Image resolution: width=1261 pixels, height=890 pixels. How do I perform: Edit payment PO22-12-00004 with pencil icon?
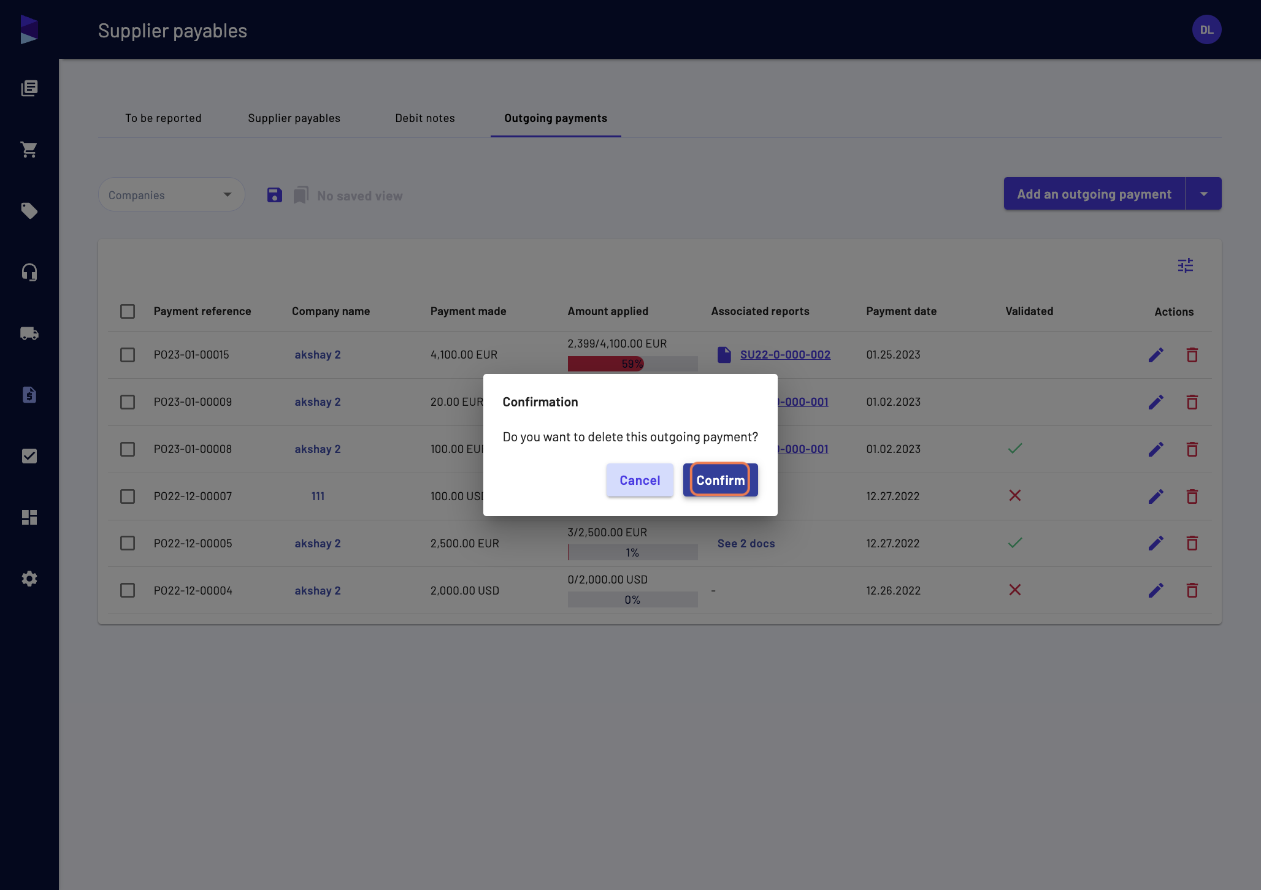tap(1156, 590)
